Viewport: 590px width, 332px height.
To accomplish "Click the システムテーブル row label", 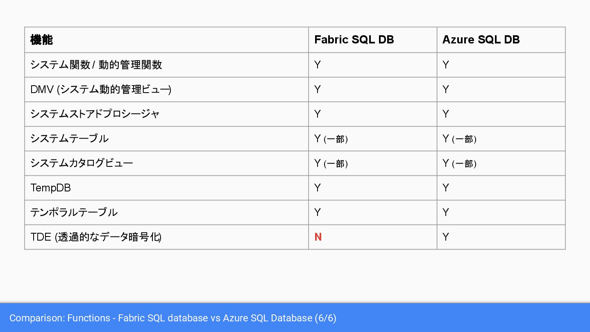I will click(x=70, y=139).
